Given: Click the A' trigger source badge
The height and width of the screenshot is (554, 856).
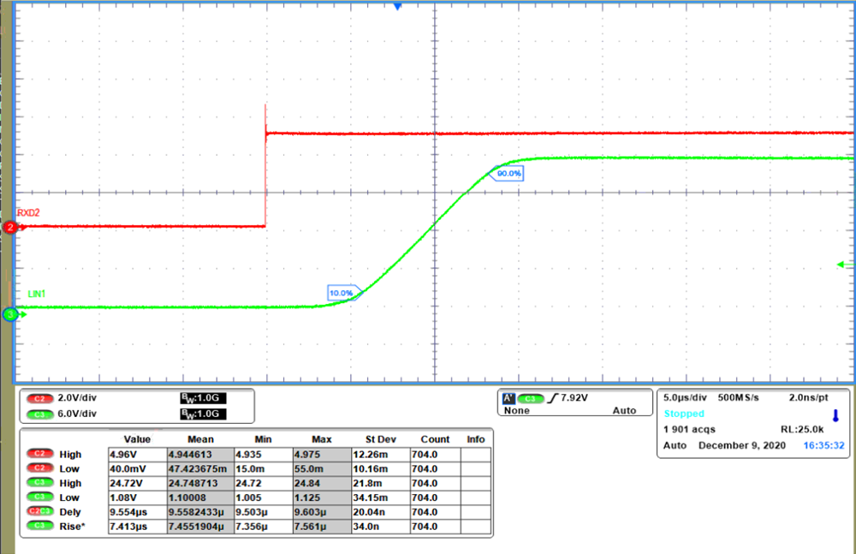Looking at the screenshot, I should tap(508, 397).
